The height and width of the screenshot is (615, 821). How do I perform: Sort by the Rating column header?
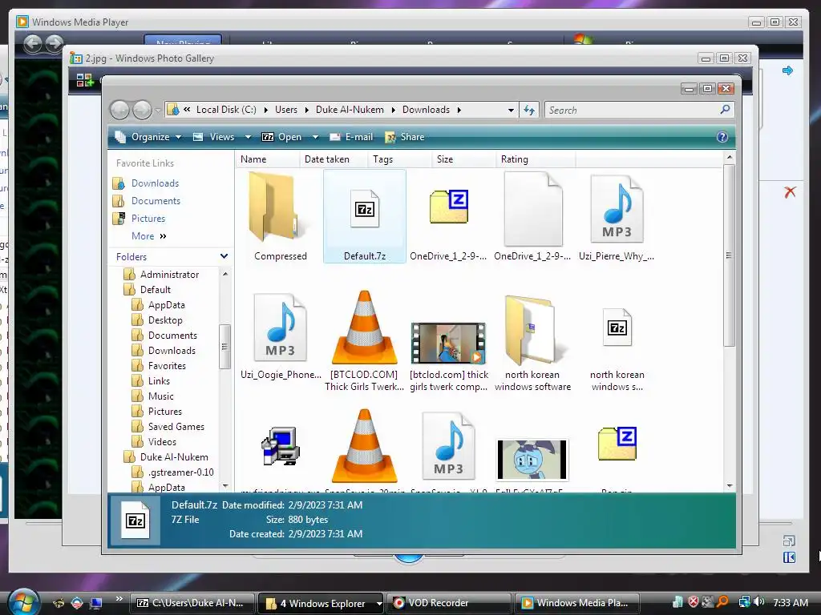(x=535, y=159)
